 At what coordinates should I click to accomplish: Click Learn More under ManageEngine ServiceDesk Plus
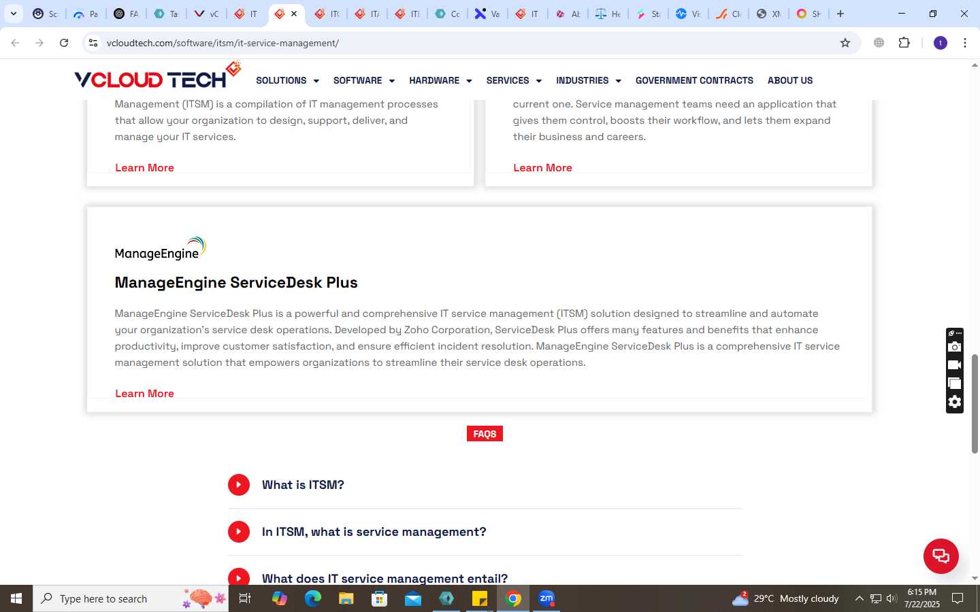pos(144,394)
